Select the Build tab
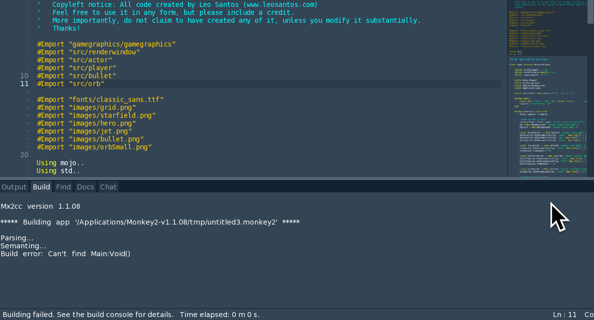 click(x=42, y=187)
